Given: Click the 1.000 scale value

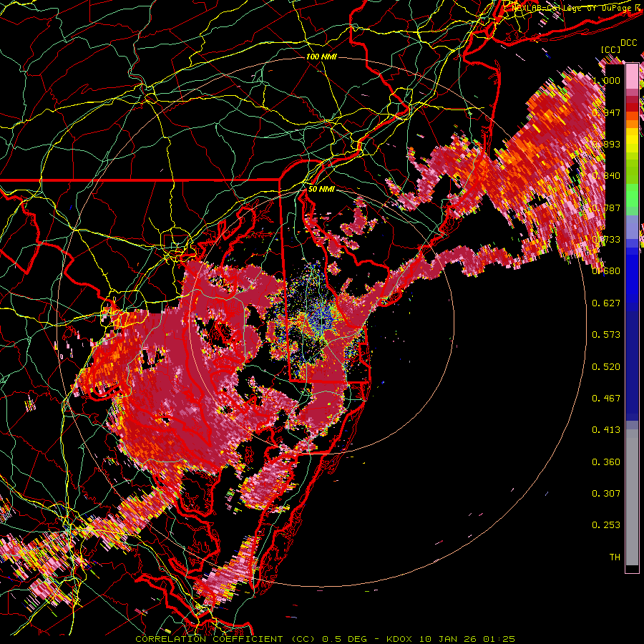Looking at the screenshot, I should pos(606,80).
